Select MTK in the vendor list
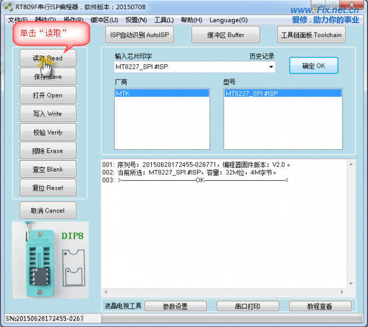Image resolution: width=368 pixels, height=327 pixels. point(162,94)
